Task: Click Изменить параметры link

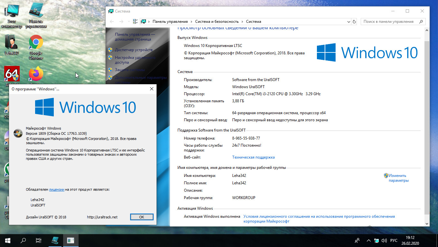Action: pos(398,178)
